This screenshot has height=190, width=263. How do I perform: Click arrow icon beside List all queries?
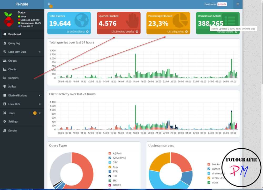click(x=186, y=32)
